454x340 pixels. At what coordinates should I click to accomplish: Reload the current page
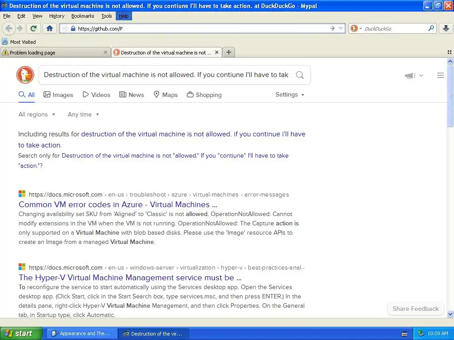(34, 28)
